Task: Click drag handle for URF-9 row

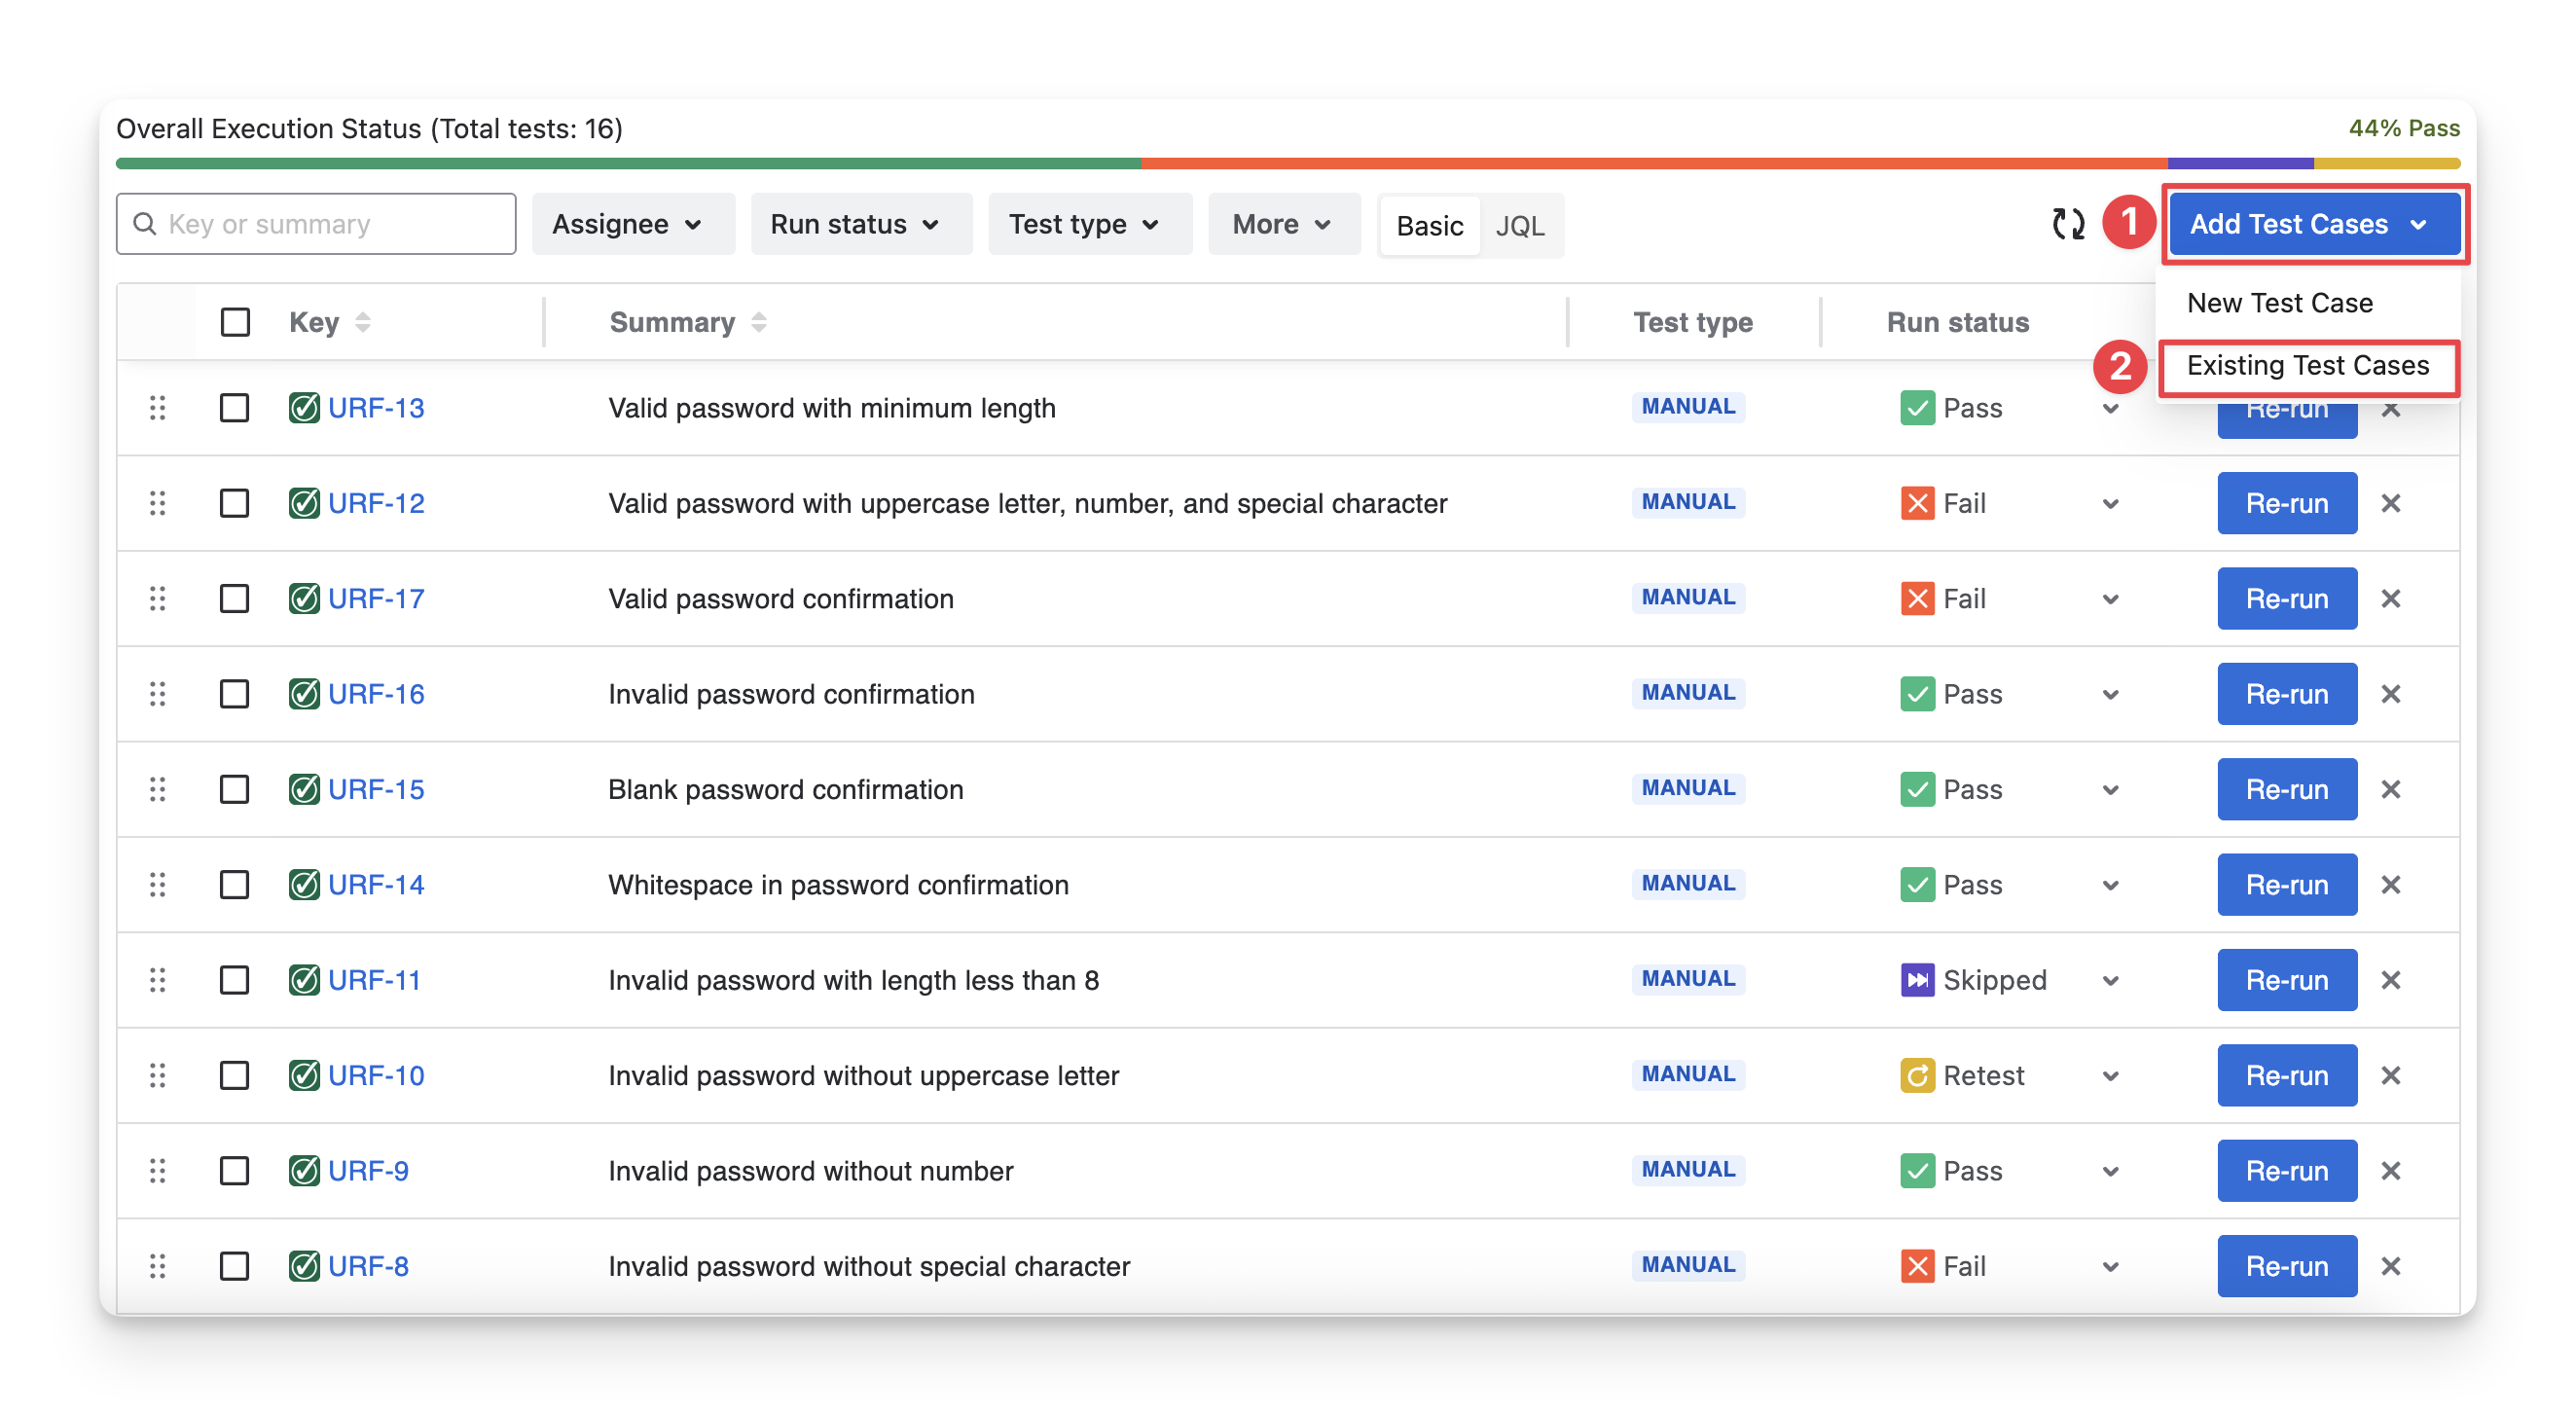Action: coord(157,1170)
